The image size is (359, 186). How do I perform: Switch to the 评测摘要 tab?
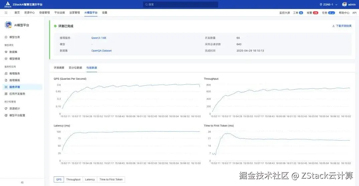click(59, 68)
